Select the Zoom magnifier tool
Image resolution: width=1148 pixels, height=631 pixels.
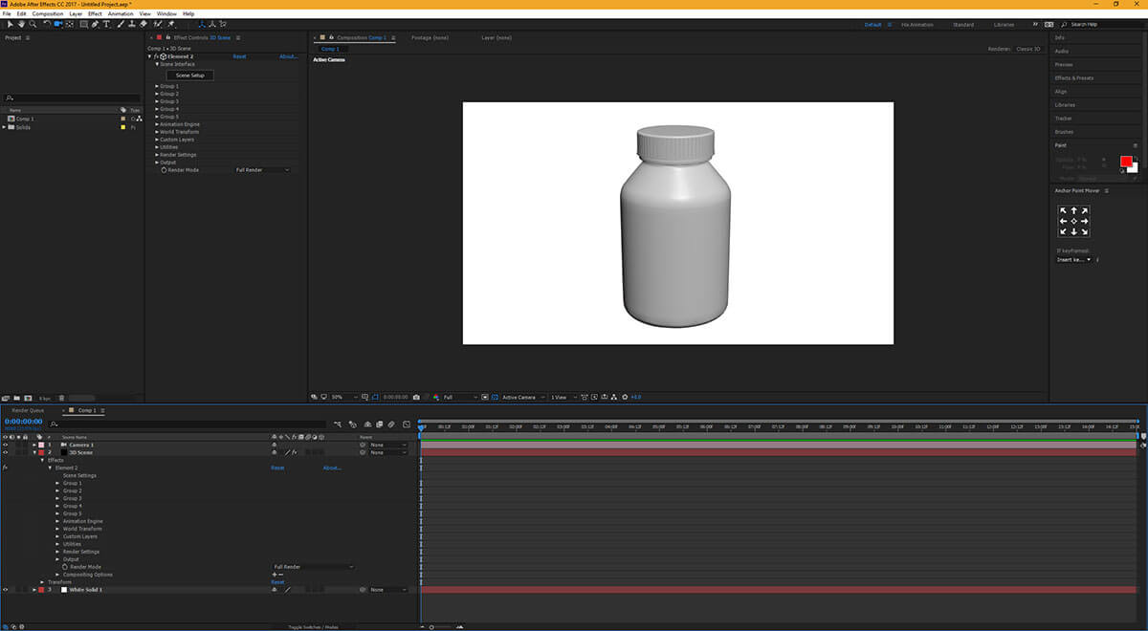click(32, 24)
